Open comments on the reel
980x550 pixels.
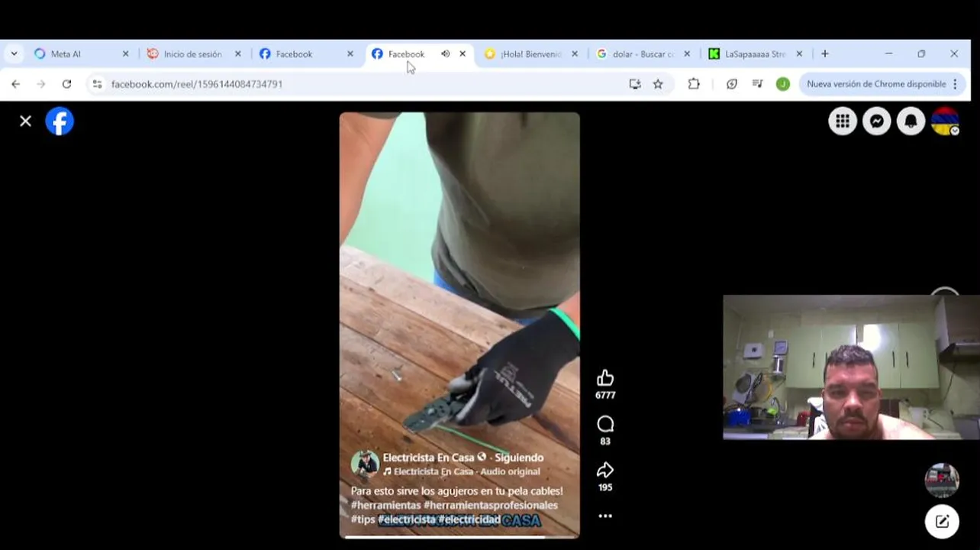pos(605,424)
